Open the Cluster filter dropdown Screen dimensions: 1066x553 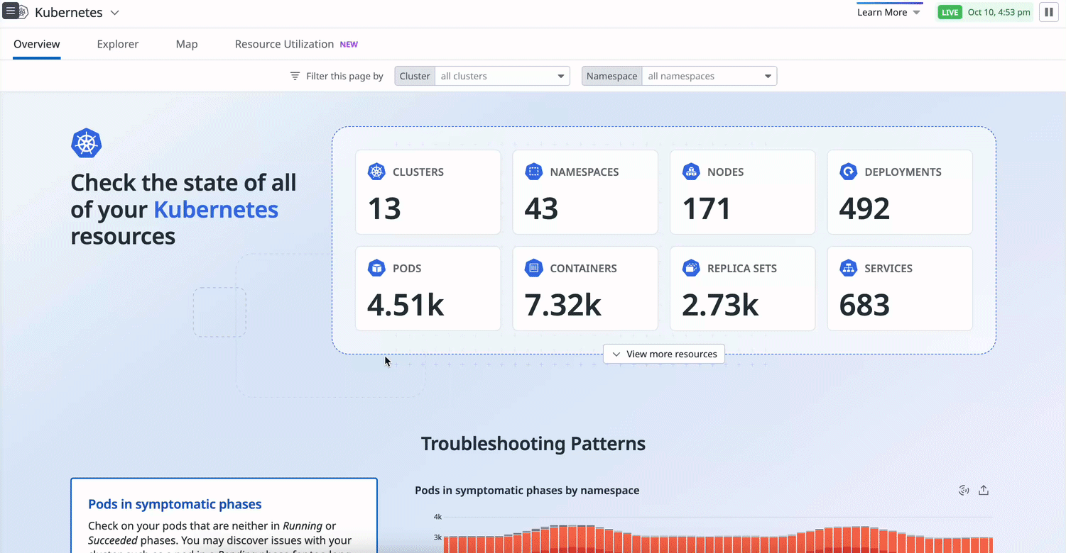[x=560, y=76]
